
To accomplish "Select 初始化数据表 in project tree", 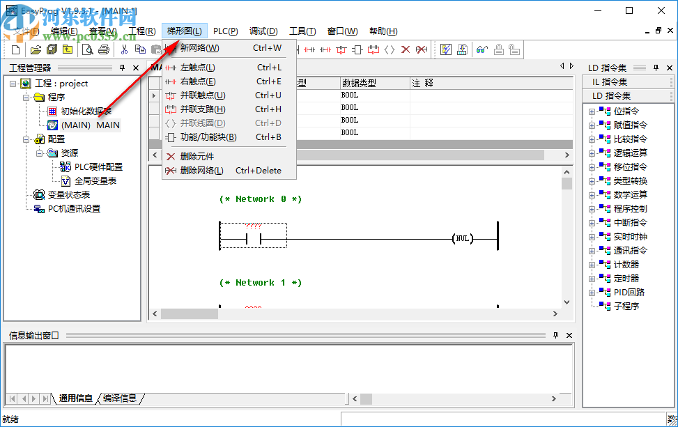I will [x=86, y=111].
